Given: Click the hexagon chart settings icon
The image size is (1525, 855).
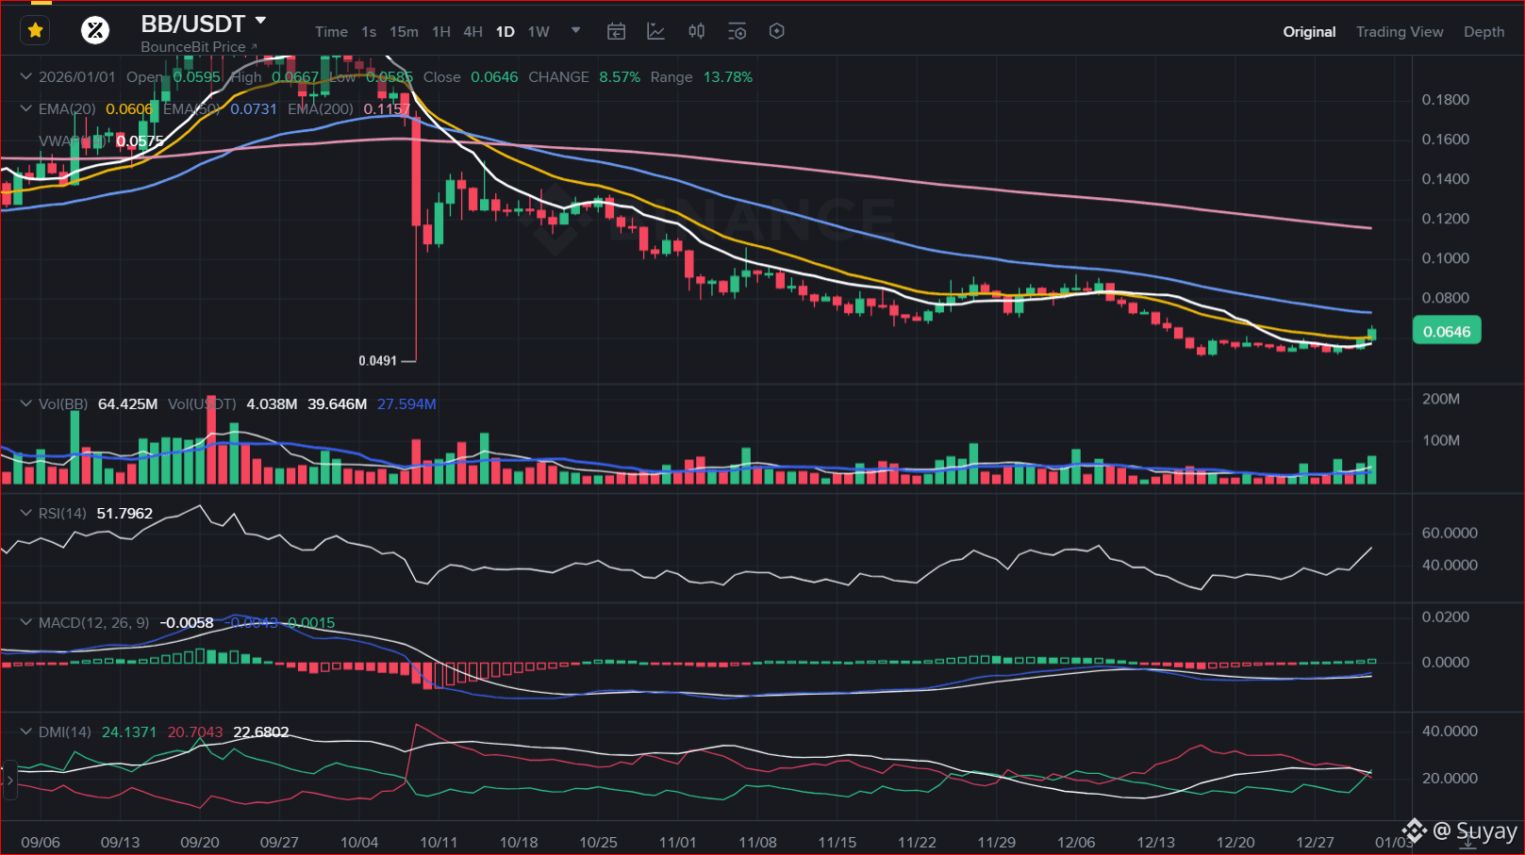Looking at the screenshot, I should (777, 31).
